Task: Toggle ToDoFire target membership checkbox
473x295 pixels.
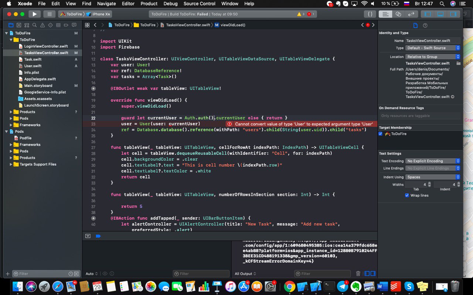Action: pos(381,134)
